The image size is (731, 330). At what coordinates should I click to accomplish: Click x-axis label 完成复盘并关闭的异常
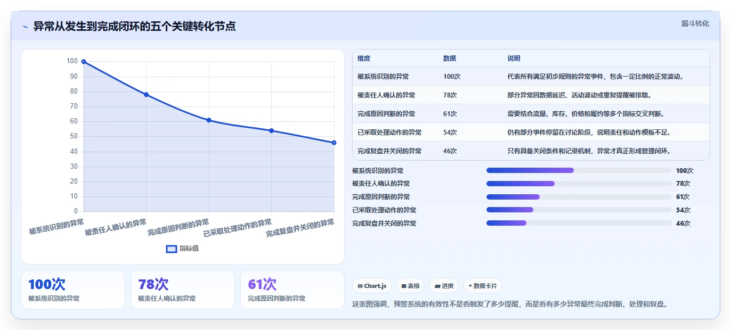tap(300, 228)
